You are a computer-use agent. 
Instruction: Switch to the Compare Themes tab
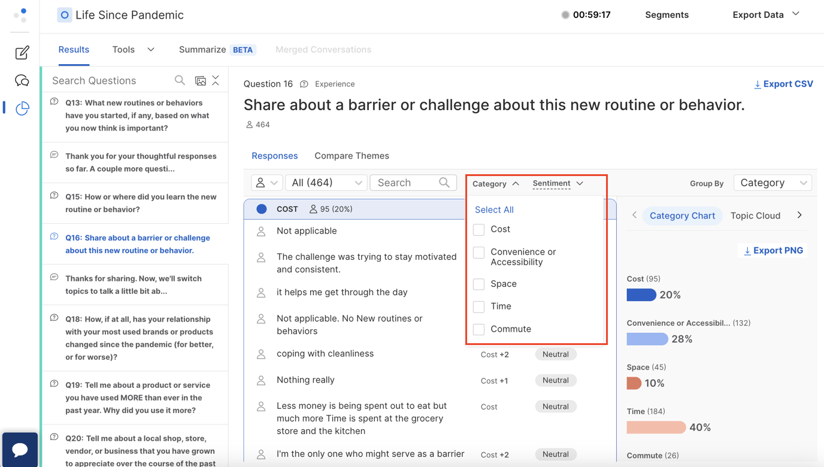tap(352, 156)
